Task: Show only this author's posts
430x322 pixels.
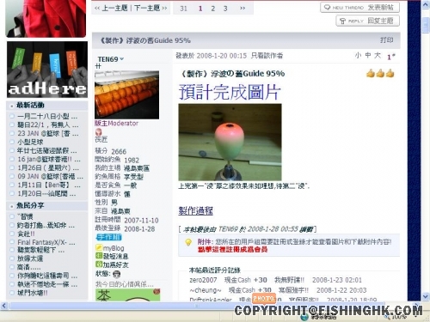Action: (x=267, y=56)
